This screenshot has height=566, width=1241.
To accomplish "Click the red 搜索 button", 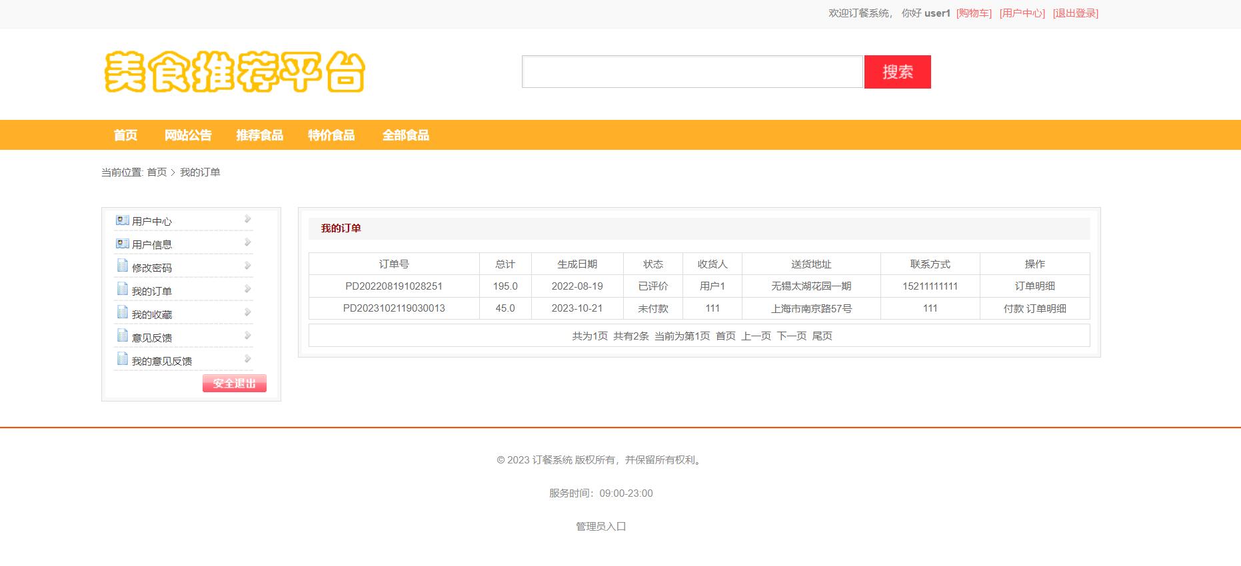I will (x=898, y=72).
